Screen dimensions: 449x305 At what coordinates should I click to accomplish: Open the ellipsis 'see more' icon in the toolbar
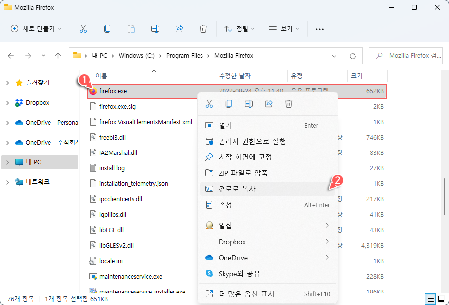coord(319,29)
